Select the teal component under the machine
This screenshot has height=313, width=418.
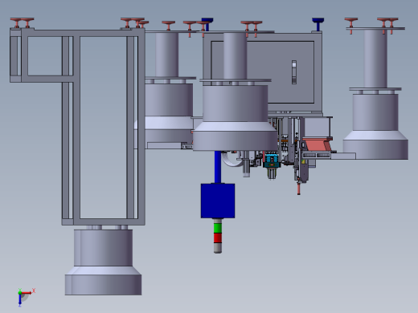point(272,161)
